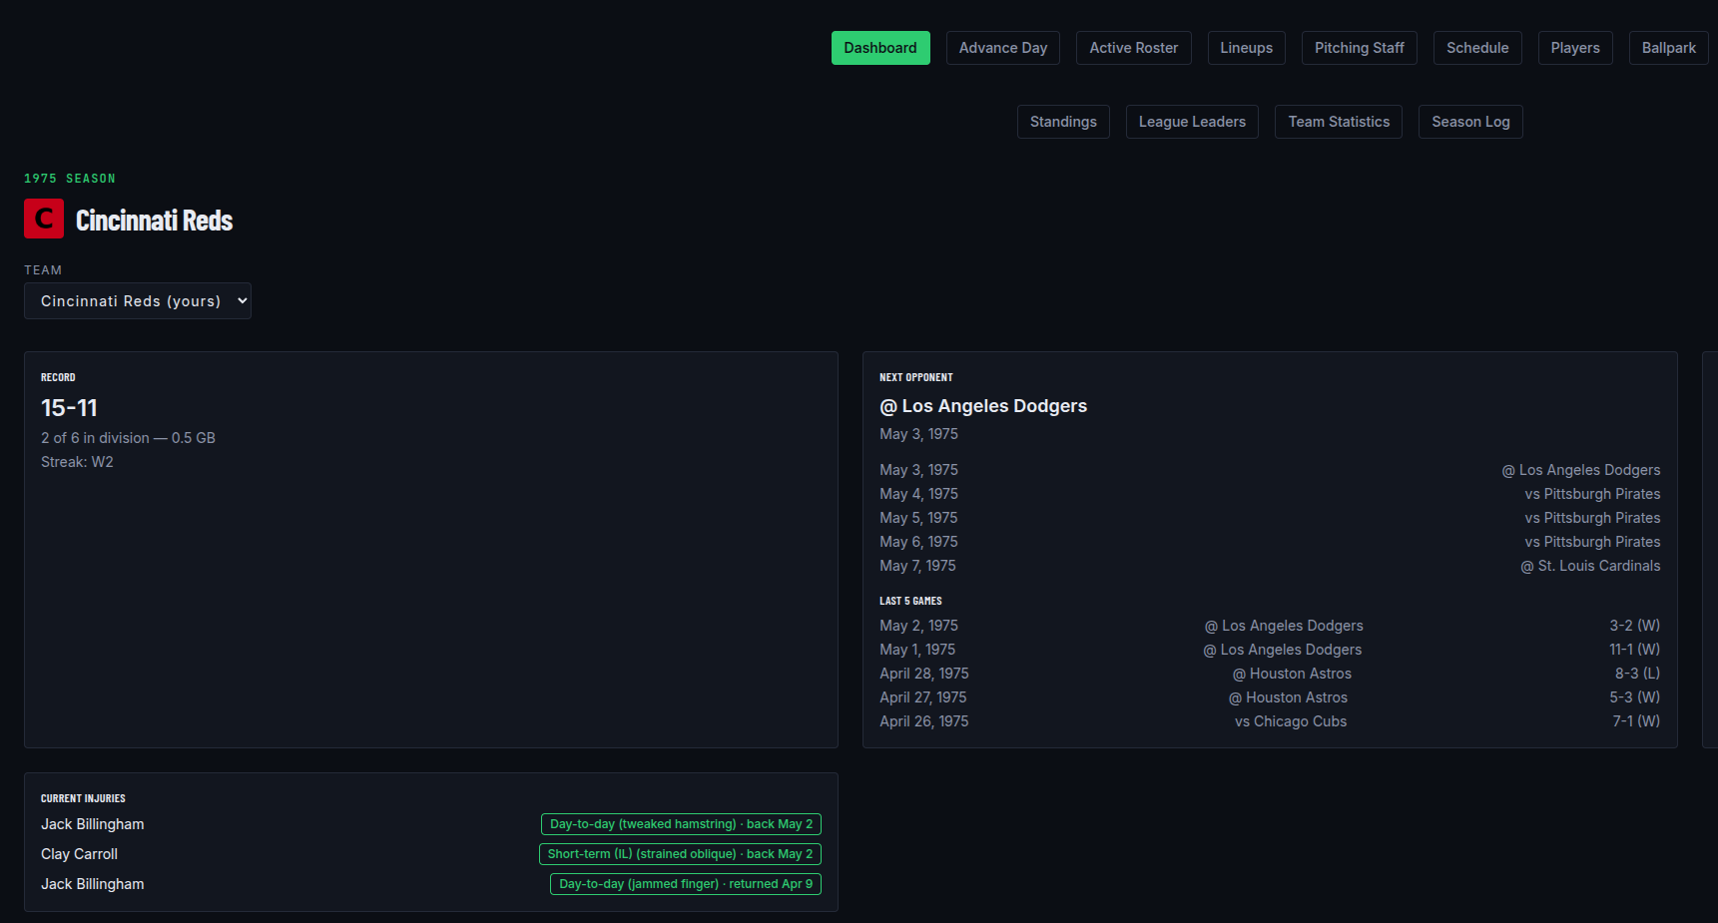Switch to Lineups
Image resolution: width=1718 pixels, height=923 pixels.
pyautogui.click(x=1246, y=48)
